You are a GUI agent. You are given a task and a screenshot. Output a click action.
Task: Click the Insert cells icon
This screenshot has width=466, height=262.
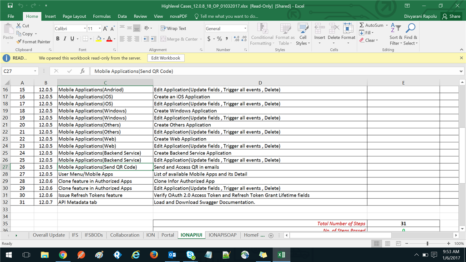[x=319, y=29]
